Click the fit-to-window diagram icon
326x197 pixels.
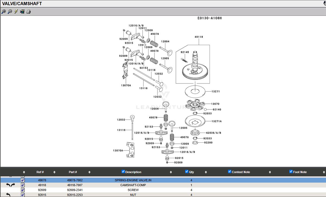[x=22, y=12]
